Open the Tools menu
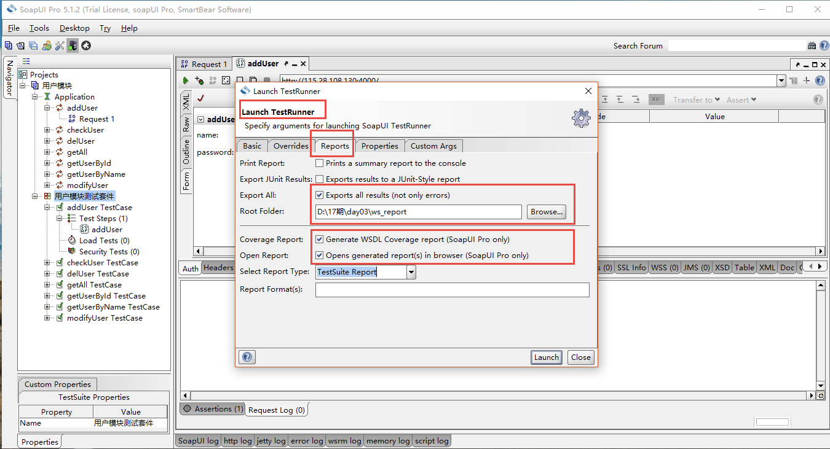Viewport: 830px width, 449px height. (39, 28)
